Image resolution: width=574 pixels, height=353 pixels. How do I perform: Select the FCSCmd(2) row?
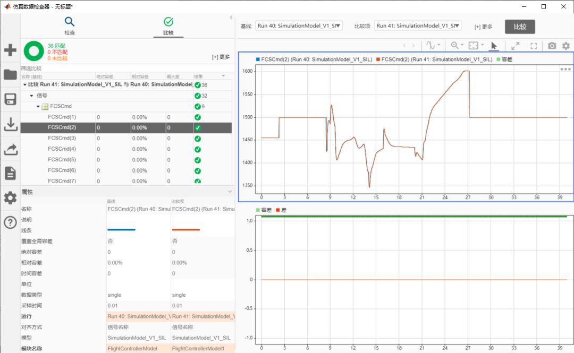pos(126,128)
